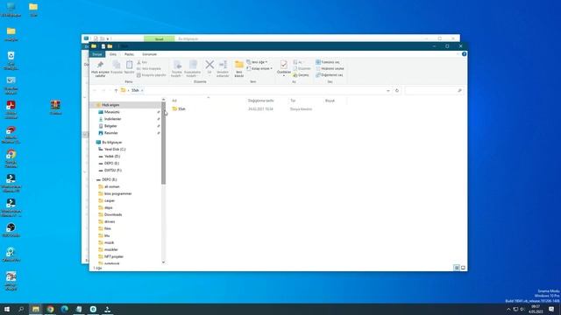561x315 pixels.
Task: Click the address bar path field
Action: [x=256, y=91]
